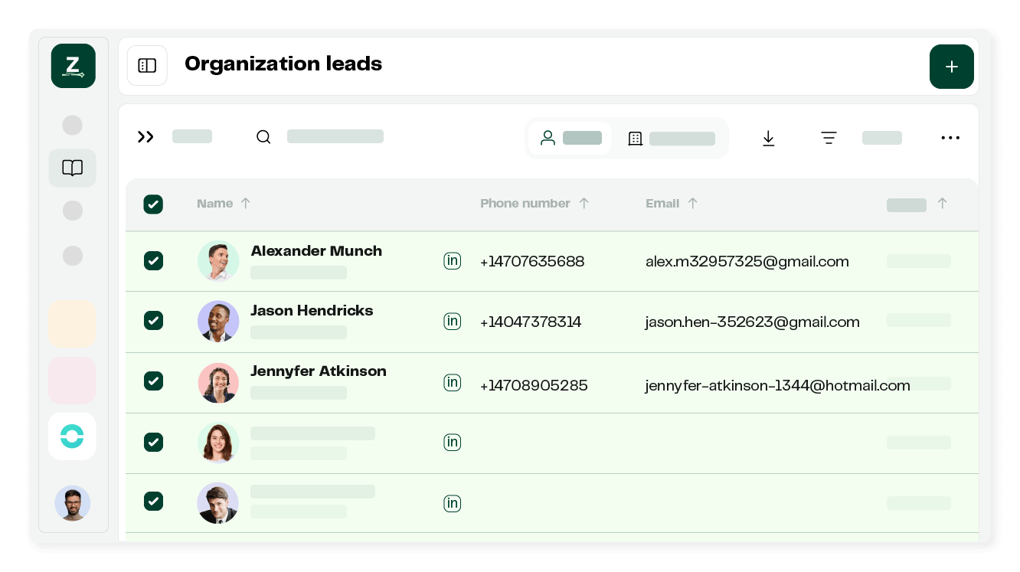The width and height of the screenshot is (1020, 572).
Task: Click the download icon in toolbar
Action: [769, 138]
